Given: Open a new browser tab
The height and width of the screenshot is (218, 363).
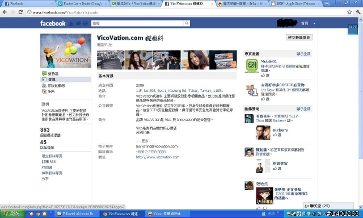Looking at the screenshot, I should [327, 4].
